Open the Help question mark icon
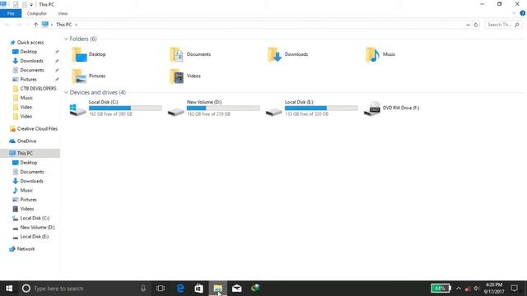Image resolution: width=527 pixels, height=296 pixels. point(522,13)
